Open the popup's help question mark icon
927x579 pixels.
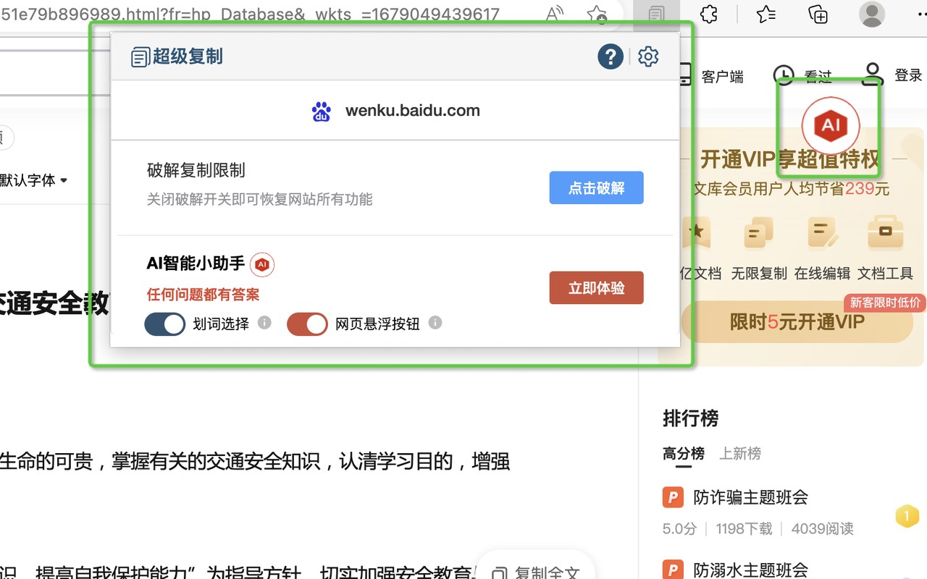click(x=611, y=56)
